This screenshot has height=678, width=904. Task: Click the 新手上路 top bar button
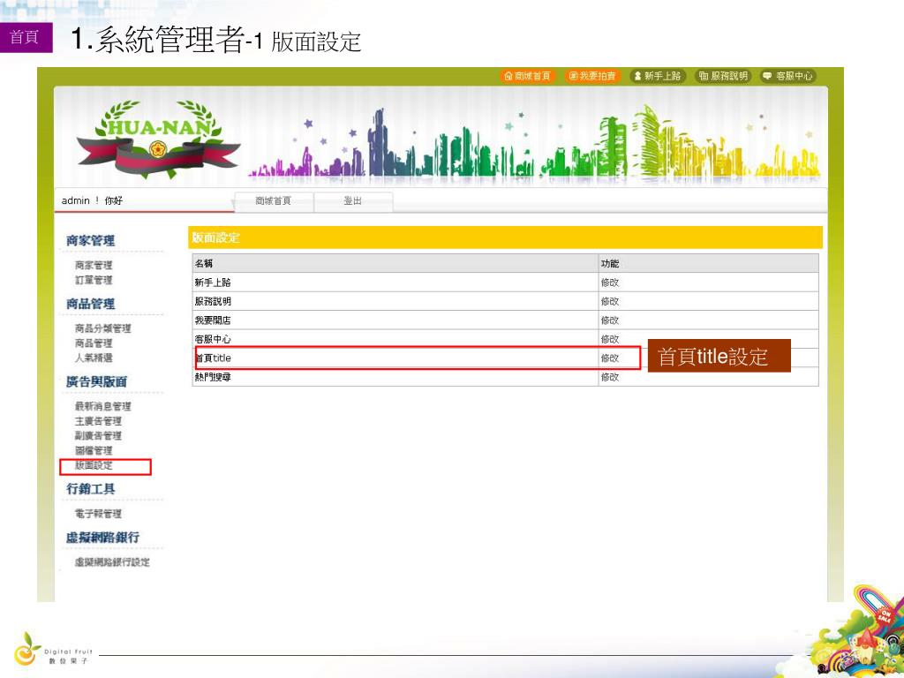tap(657, 77)
